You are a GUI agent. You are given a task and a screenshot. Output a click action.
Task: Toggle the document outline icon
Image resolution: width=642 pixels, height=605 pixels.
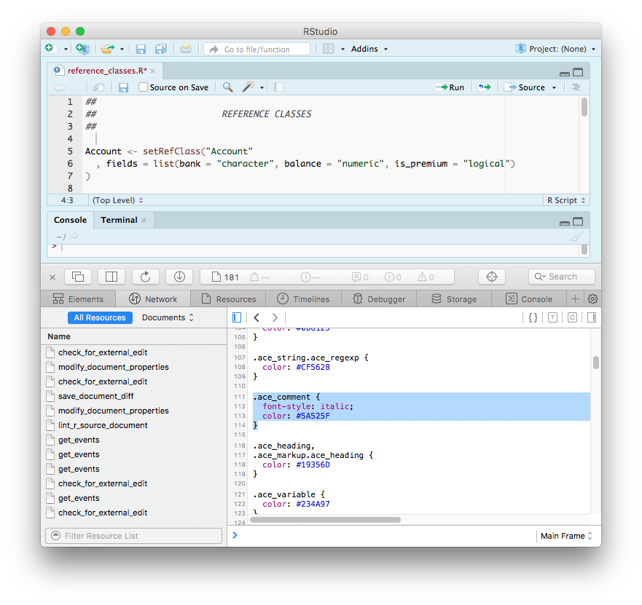pos(576,87)
